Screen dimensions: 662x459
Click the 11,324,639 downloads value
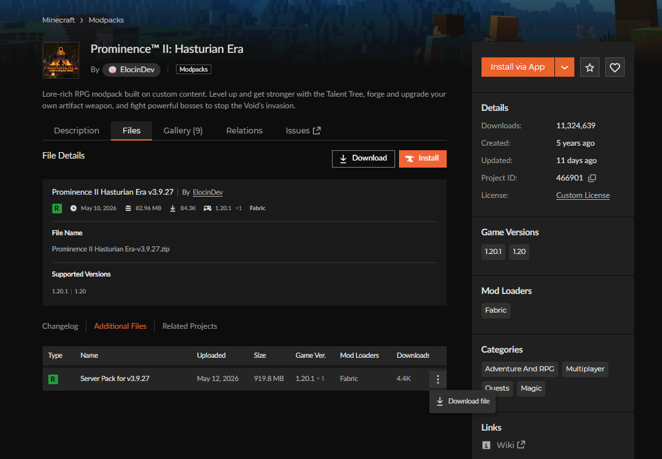coord(576,126)
